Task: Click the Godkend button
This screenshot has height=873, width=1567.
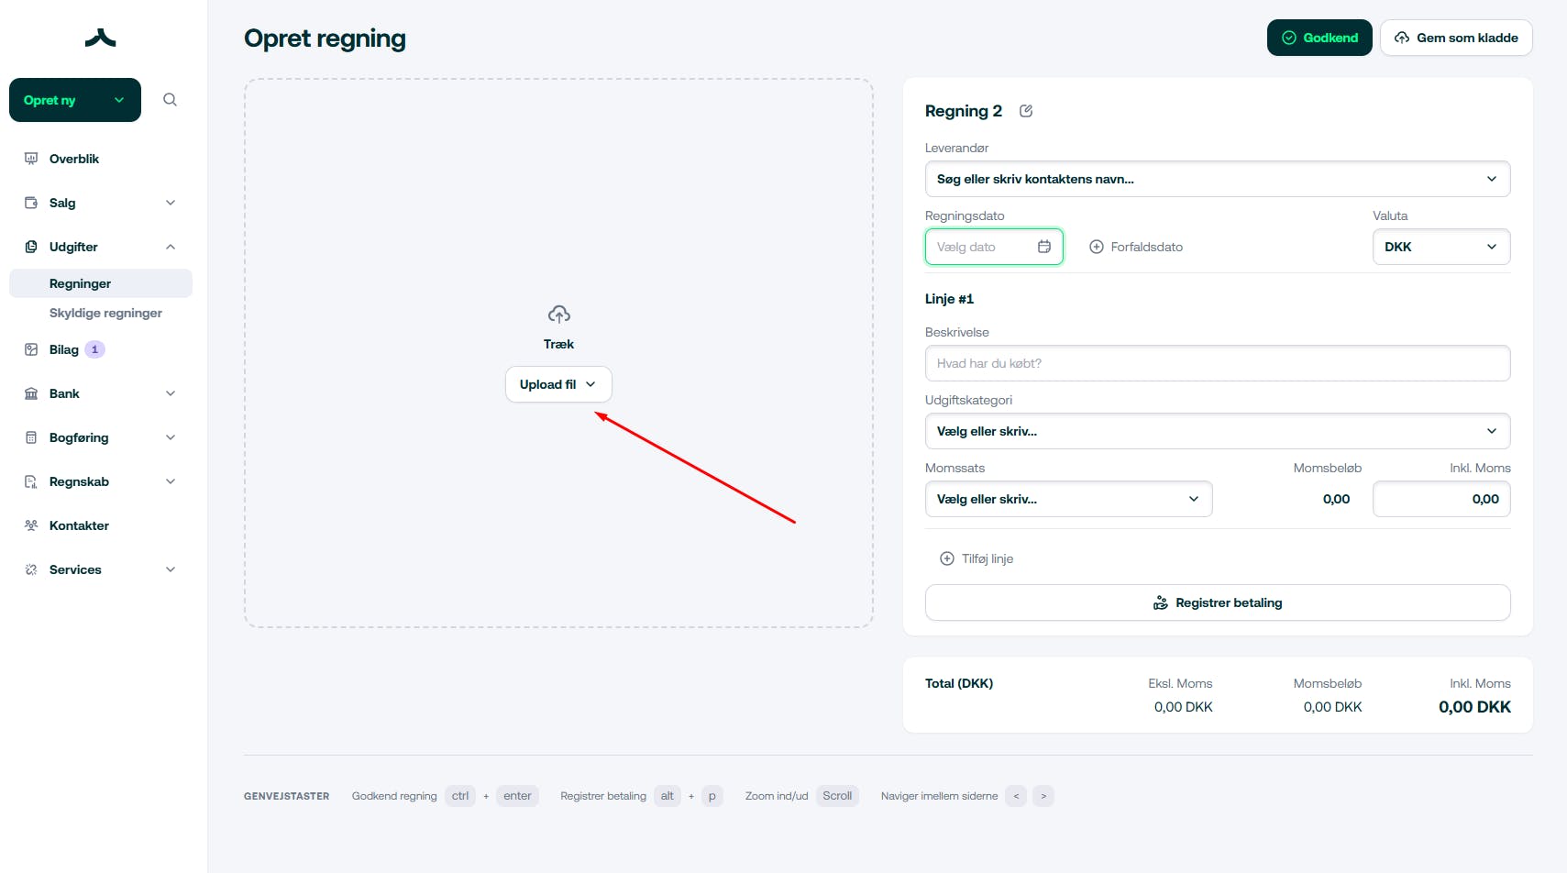Action: [x=1319, y=38]
